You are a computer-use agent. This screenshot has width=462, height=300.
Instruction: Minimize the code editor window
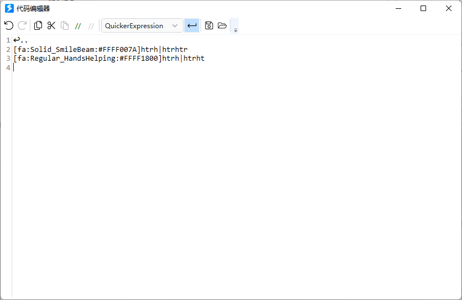[398, 8]
